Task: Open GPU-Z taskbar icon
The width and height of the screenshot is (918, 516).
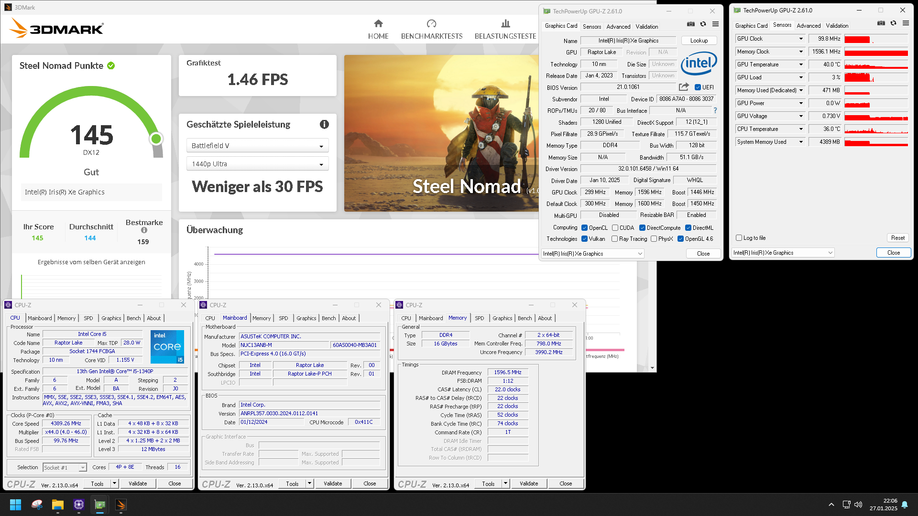Action: pyautogui.click(x=100, y=505)
